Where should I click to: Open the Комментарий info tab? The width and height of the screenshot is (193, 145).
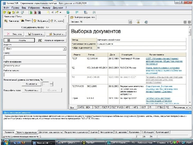pos(162,132)
